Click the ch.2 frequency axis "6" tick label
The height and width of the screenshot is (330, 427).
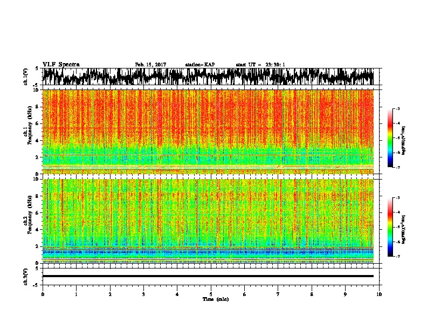tap(38, 213)
